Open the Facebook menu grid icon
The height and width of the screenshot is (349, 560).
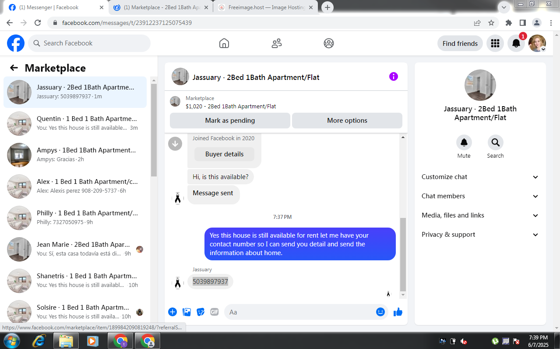point(495,43)
